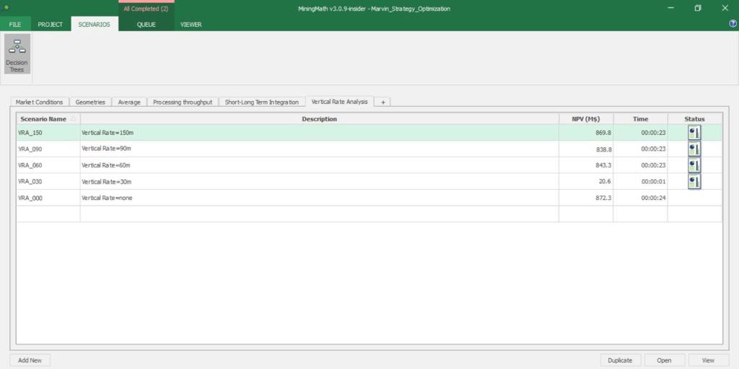Image resolution: width=739 pixels, height=369 pixels.
Task: Sort by Scenario Name column arrow
Action: pos(74,118)
